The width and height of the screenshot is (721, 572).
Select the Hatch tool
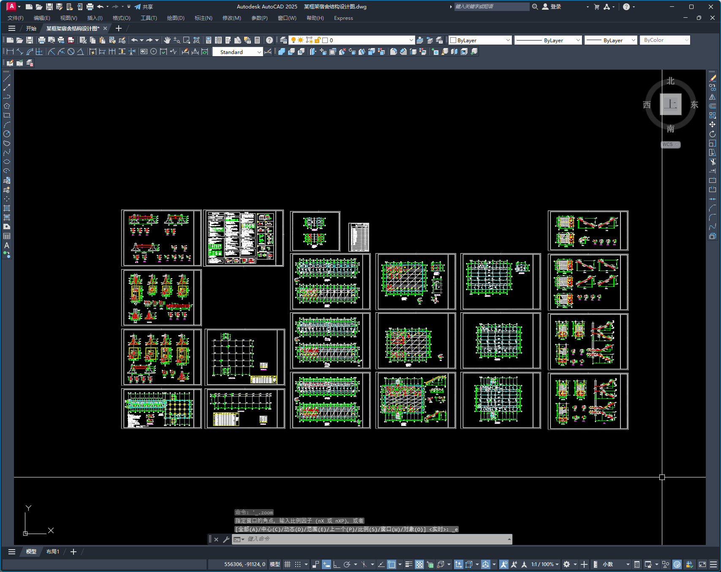pyautogui.click(x=7, y=208)
